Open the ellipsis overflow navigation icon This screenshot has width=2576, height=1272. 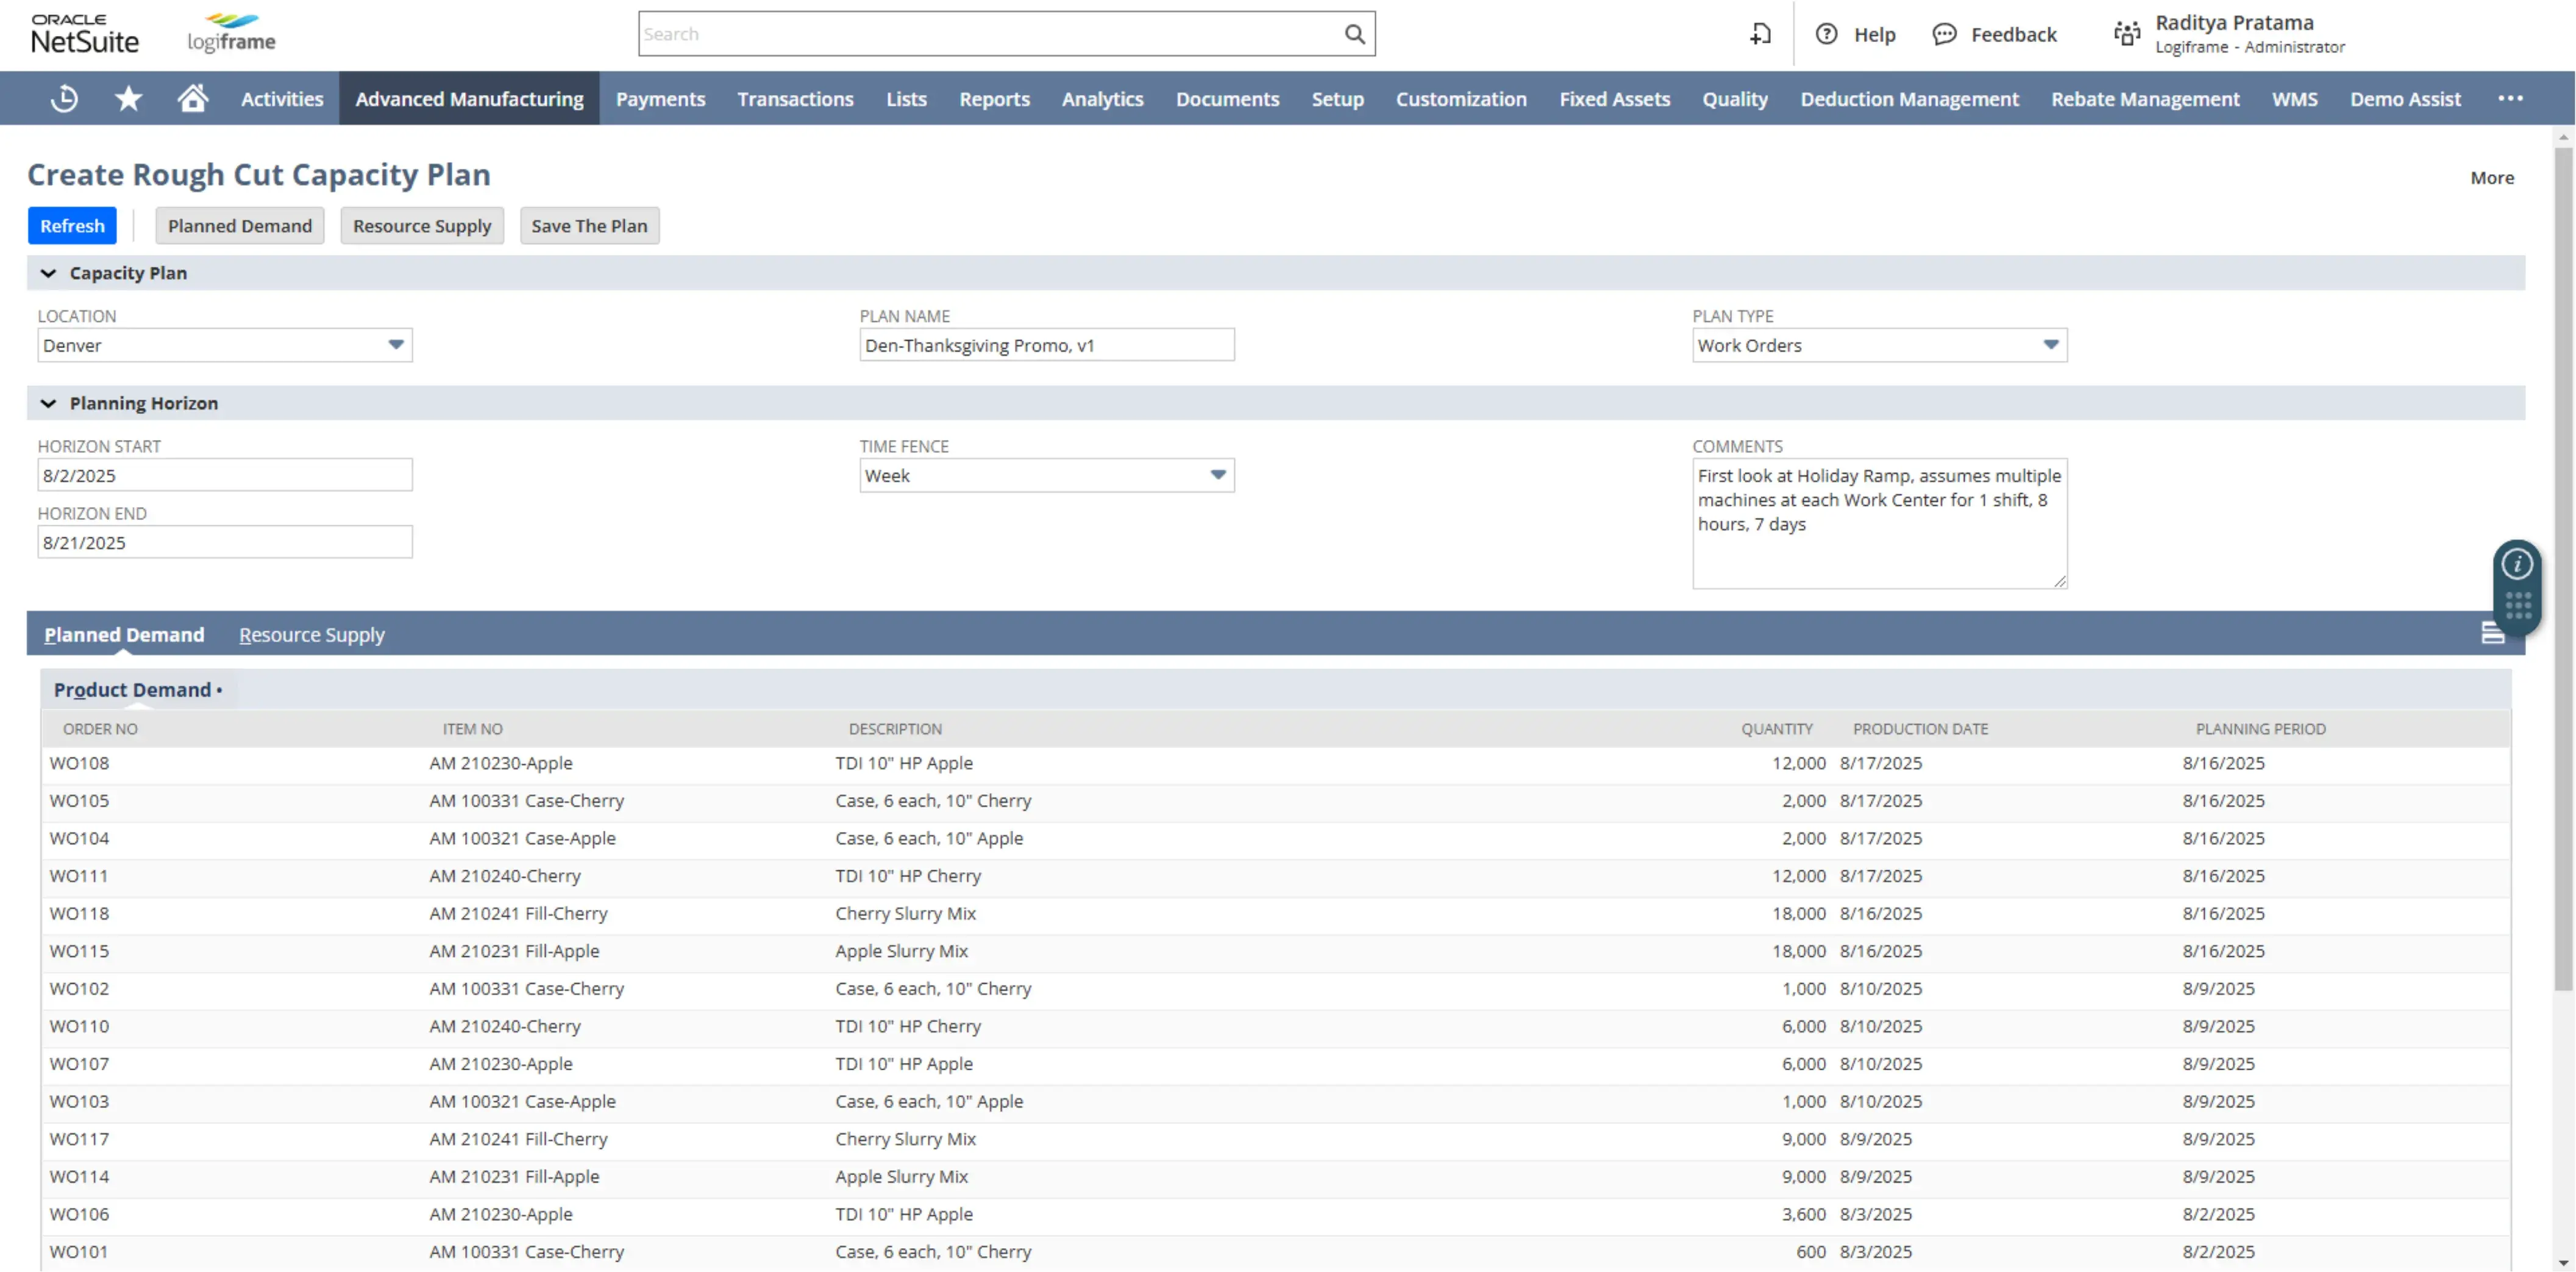click(x=2512, y=98)
